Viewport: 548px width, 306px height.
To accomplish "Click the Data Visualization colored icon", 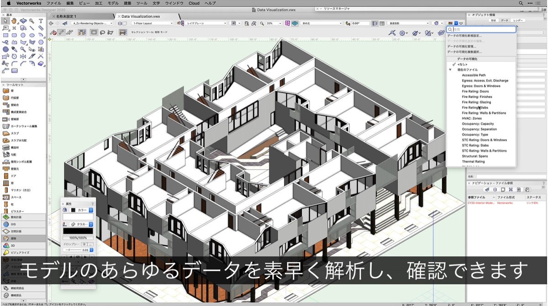I will coord(451,23).
